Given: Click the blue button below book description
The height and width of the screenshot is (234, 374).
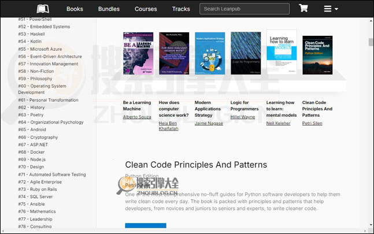Looking at the screenshot, I should pos(146,225).
